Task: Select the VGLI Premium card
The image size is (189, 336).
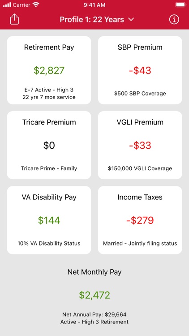Action: click(x=140, y=145)
